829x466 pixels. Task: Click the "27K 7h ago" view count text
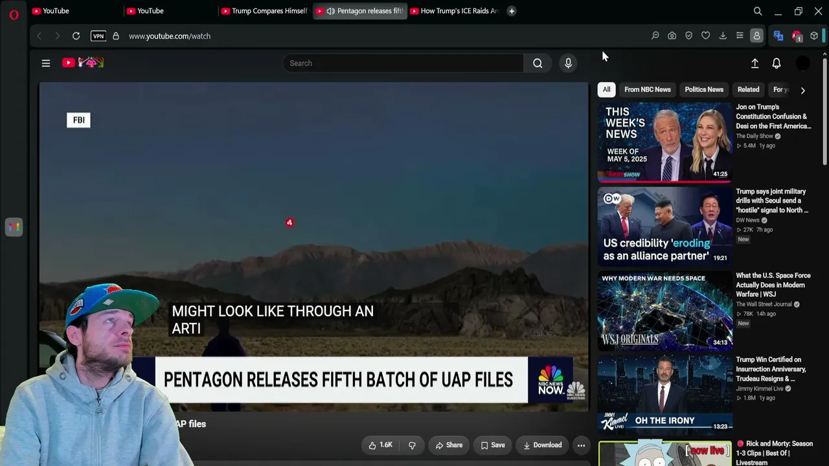(x=755, y=230)
